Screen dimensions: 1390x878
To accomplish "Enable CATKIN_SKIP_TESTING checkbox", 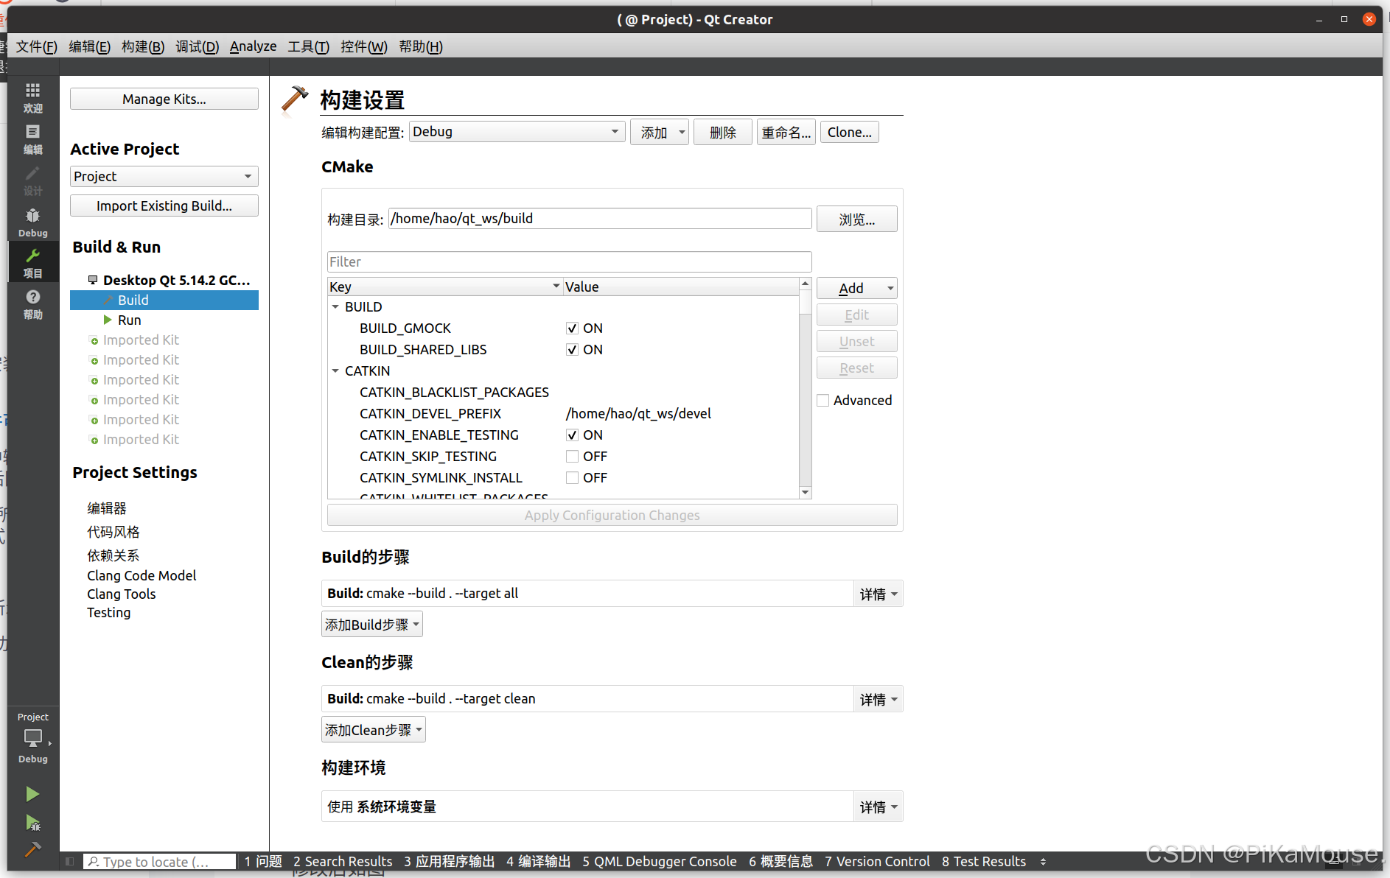I will (x=572, y=457).
